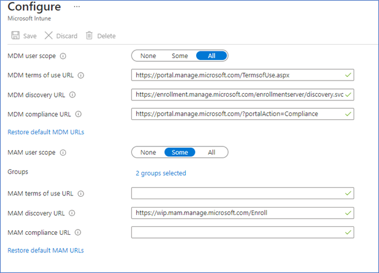This screenshot has width=379, height=273.
Task: Show info tooltip for MDM terms of use URL
Action: [81, 76]
